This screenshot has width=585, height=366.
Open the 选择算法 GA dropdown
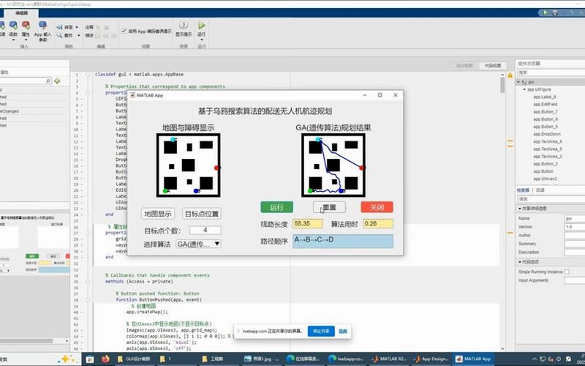(198, 244)
